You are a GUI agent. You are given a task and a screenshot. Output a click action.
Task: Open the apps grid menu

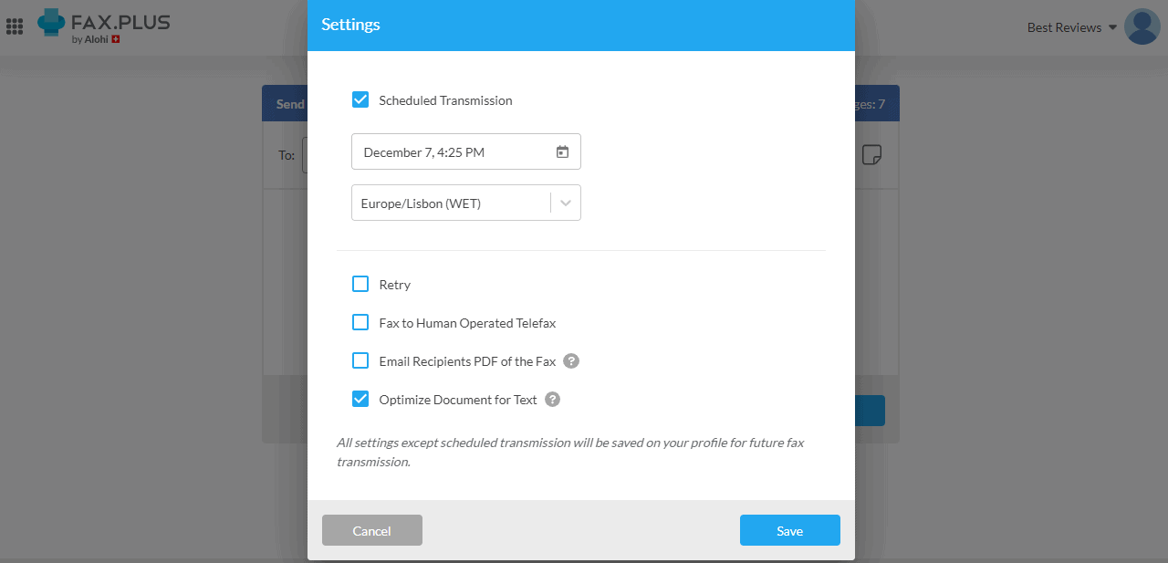15,26
